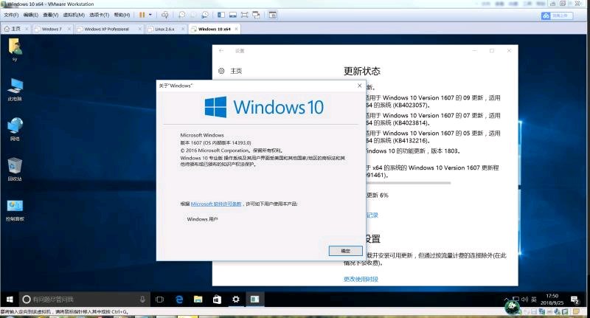Click the 主页 gear in Settings window

[222, 71]
